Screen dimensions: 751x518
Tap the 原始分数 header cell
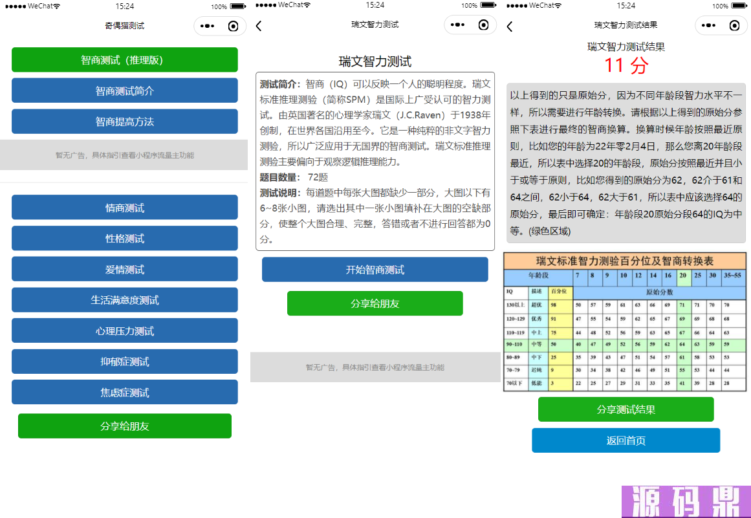pyautogui.click(x=660, y=292)
